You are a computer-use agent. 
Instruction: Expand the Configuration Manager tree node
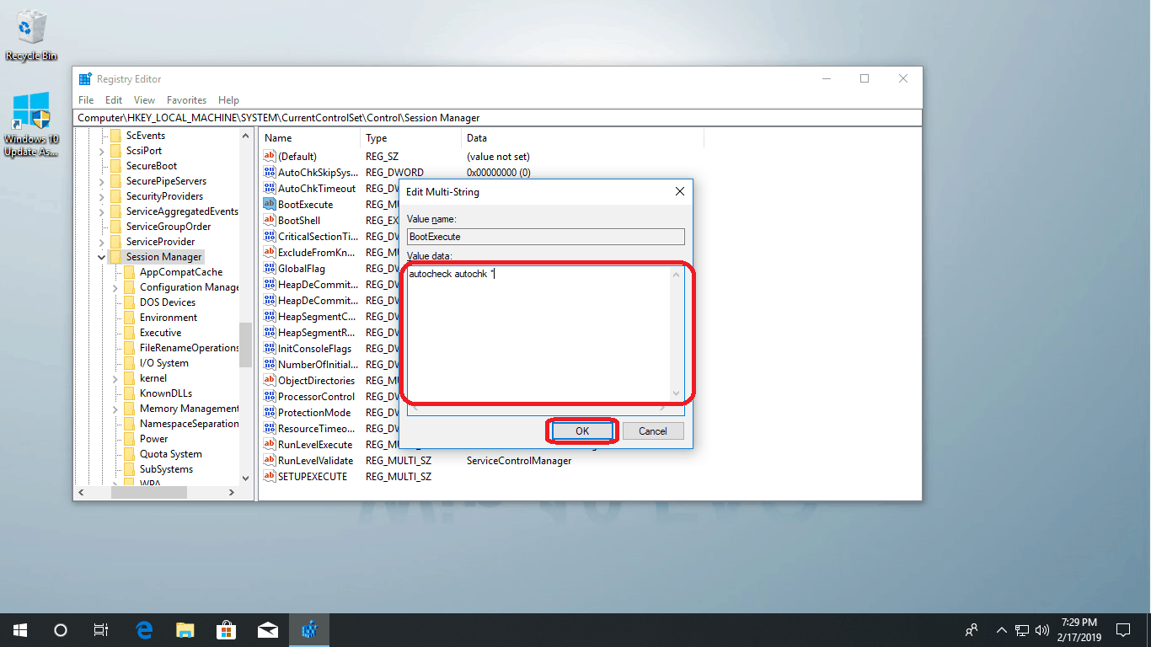(115, 287)
